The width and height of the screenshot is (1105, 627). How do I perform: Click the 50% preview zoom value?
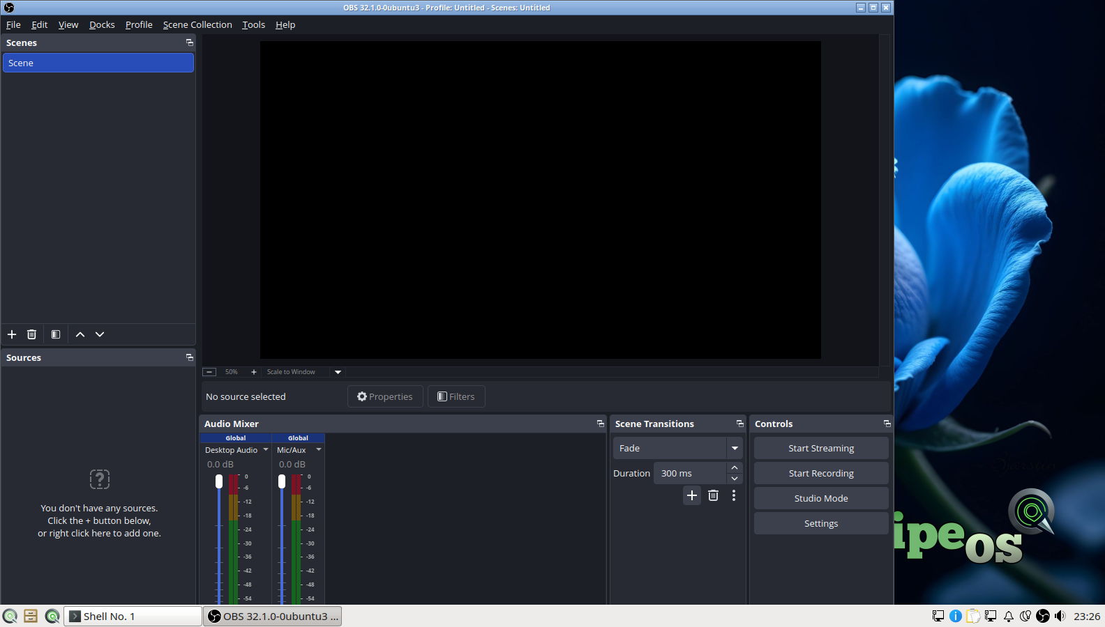tap(232, 372)
